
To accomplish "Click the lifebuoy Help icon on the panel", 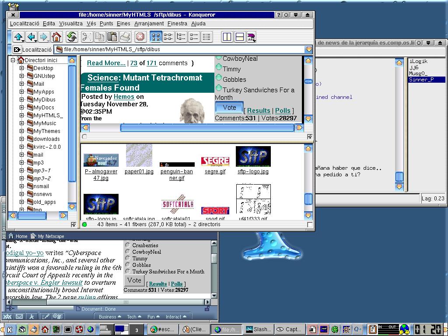I will coord(79,330).
